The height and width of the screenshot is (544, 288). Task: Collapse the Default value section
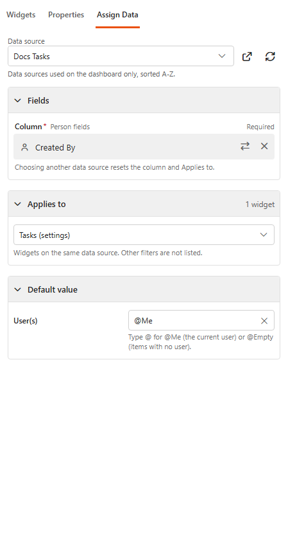(18, 290)
